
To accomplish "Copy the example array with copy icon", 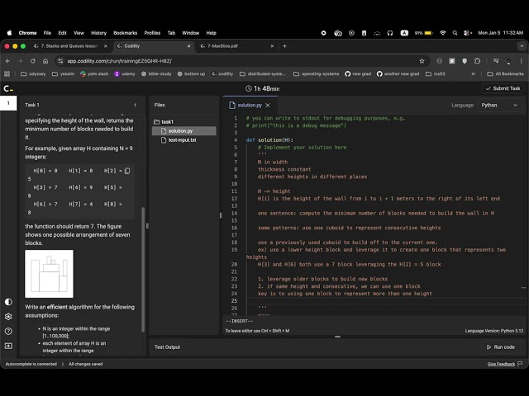I will coord(127,171).
